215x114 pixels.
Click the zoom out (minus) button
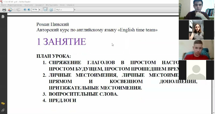coord(25,10)
